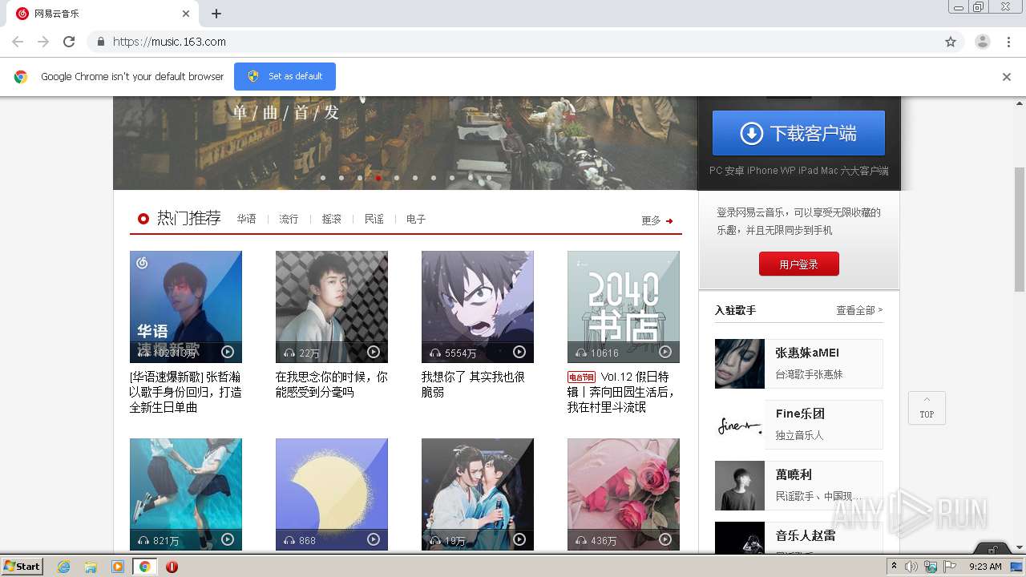Open the moon cover playlist thumbnail
The height and width of the screenshot is (577, 1026).
point(332,494)
